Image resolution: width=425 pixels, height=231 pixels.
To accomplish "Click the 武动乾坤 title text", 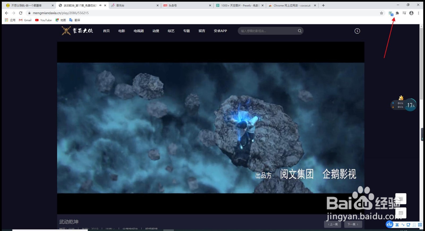I will point(69,222).
